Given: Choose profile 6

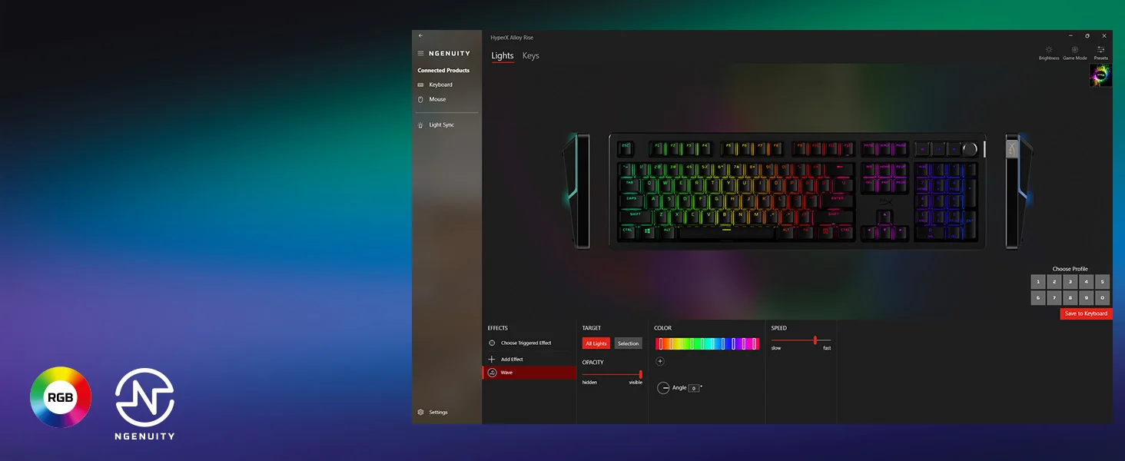Looking at the screenshot, I should tap(1038, 297).
